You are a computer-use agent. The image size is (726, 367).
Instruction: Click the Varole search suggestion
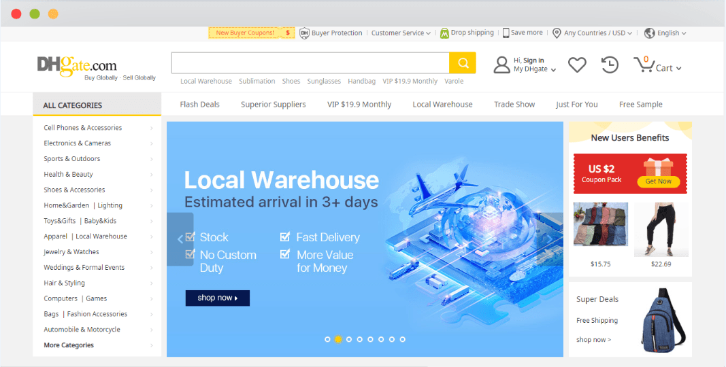click(454, 82)
